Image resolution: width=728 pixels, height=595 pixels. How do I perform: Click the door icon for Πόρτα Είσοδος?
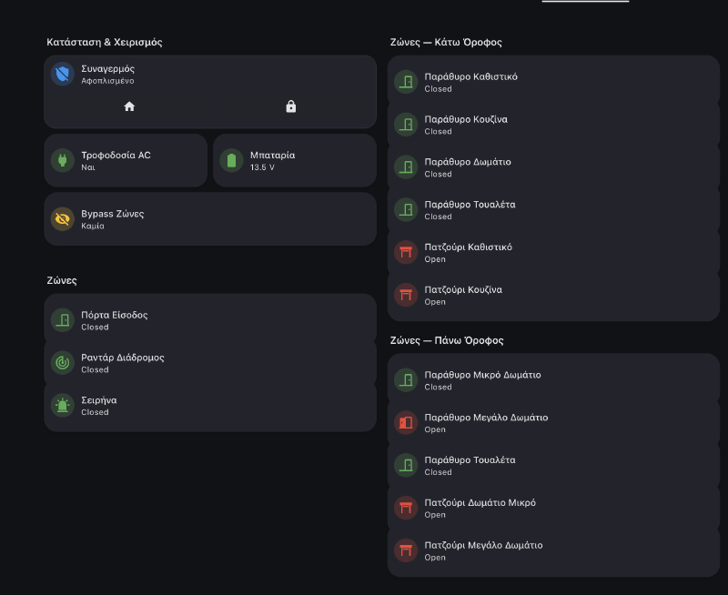62,320
